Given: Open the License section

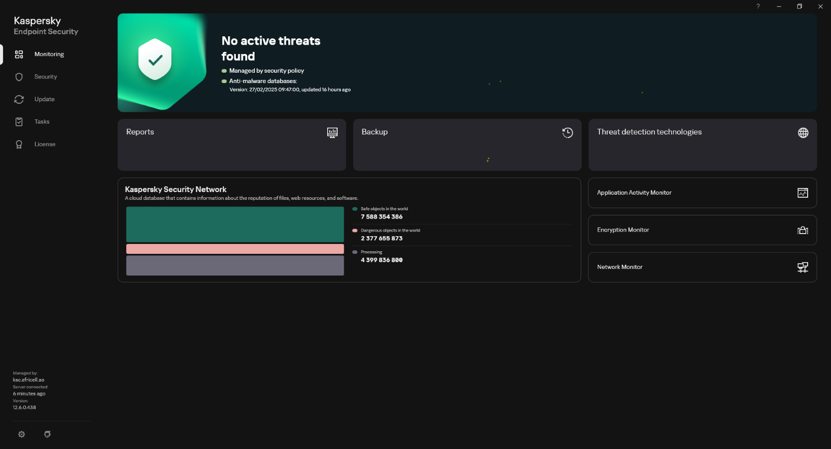Looking at the screenshot, I should point(45,144).
